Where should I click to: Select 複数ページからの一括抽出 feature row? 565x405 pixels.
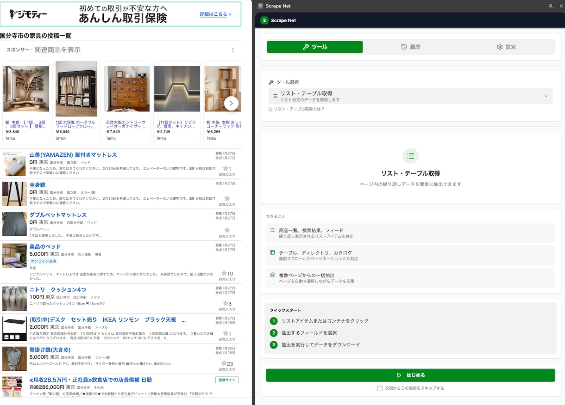click(410, 278)
